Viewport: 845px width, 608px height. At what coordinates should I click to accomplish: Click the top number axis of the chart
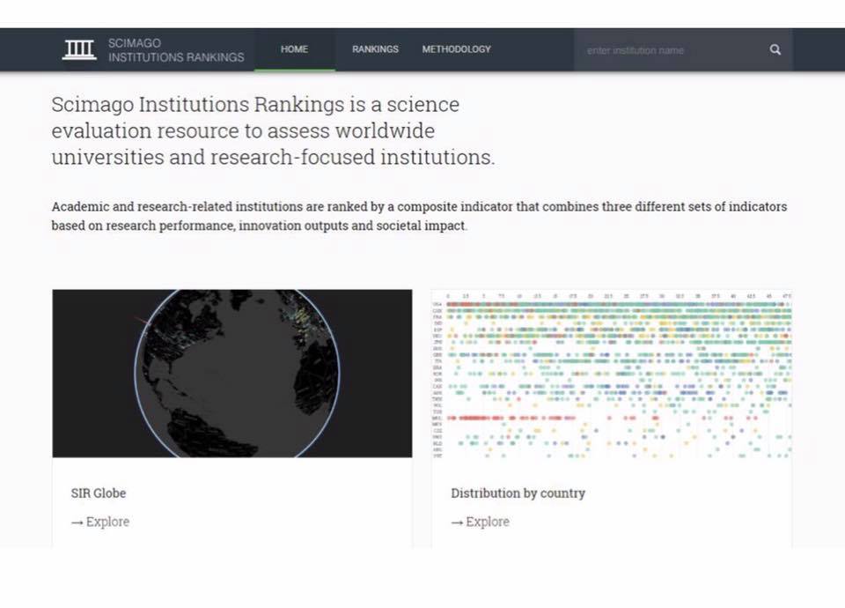(x=616, y=296)
